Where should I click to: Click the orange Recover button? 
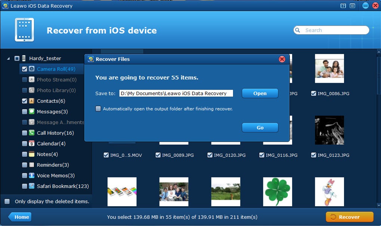pos(349,217)
